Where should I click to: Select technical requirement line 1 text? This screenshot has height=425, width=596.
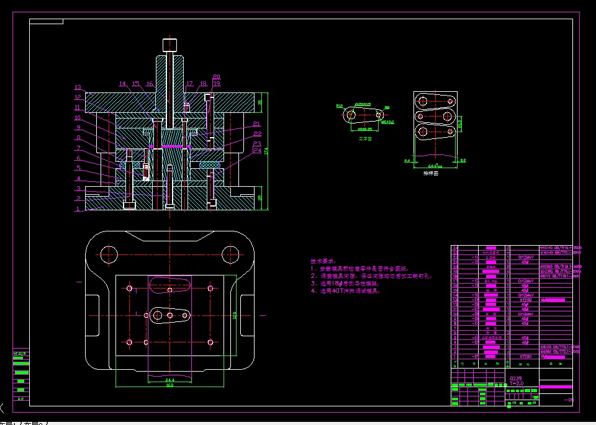(x=359, y=269)
